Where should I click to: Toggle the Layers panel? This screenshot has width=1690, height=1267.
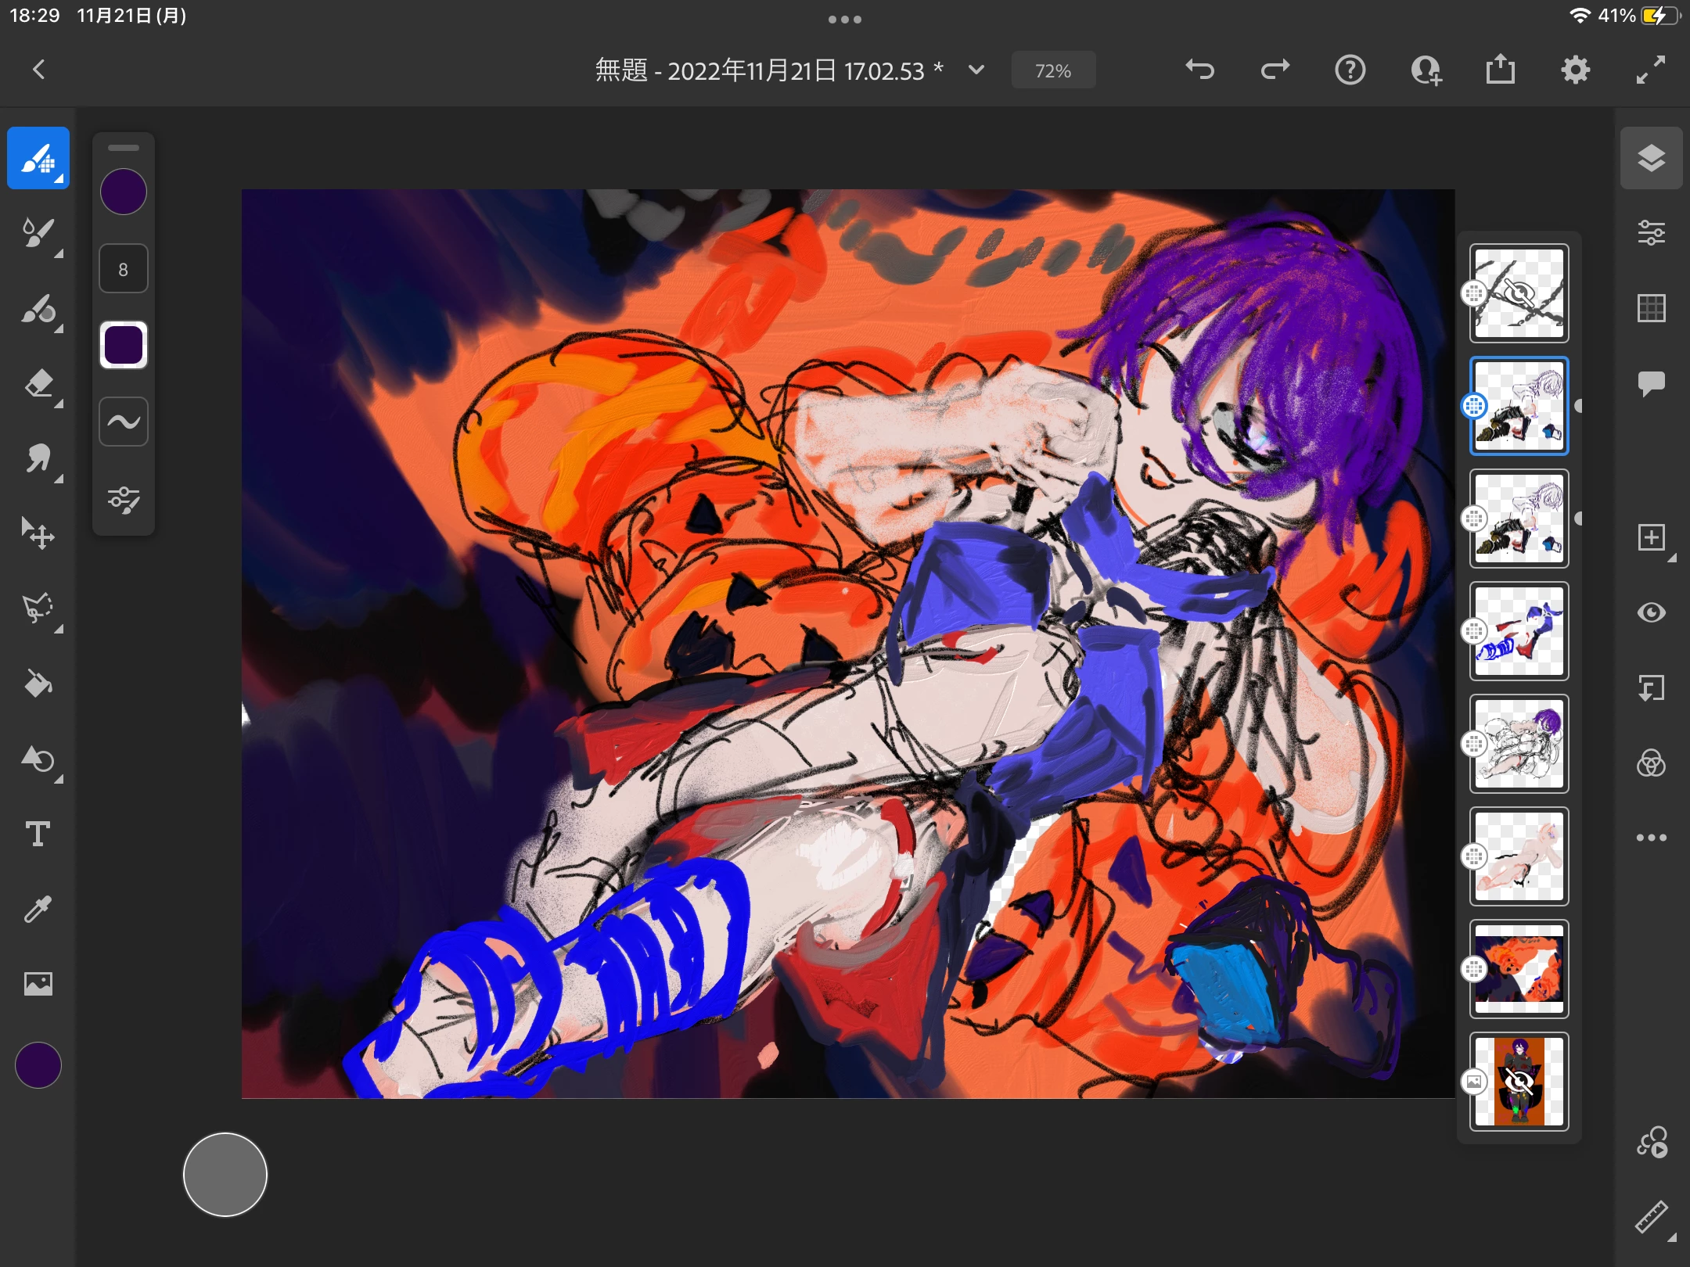(1651, 158)
